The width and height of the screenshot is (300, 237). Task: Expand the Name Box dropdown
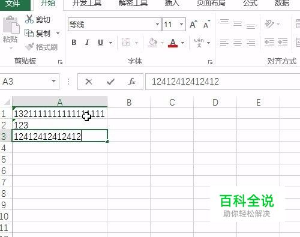(53, 81)
